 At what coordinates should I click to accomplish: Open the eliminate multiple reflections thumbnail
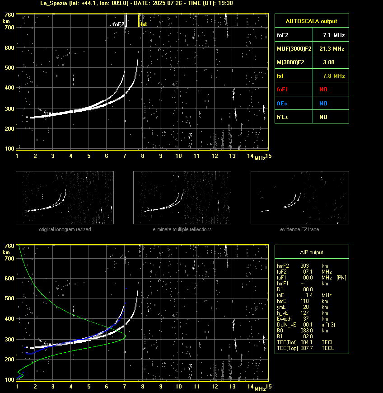tap(182, 198)
